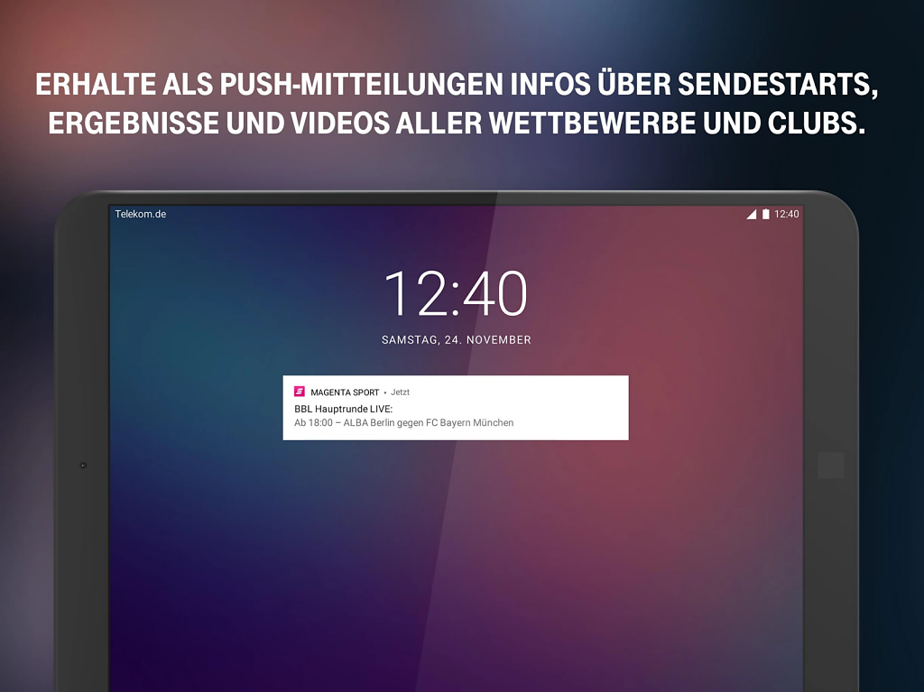924x692 pixels.
Task: Tap the large 12:40 lock screen clock
Action: pos(456,293)
